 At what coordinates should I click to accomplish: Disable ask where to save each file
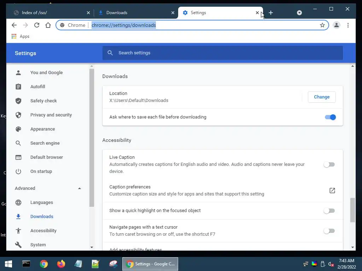(x=330, y=117)
